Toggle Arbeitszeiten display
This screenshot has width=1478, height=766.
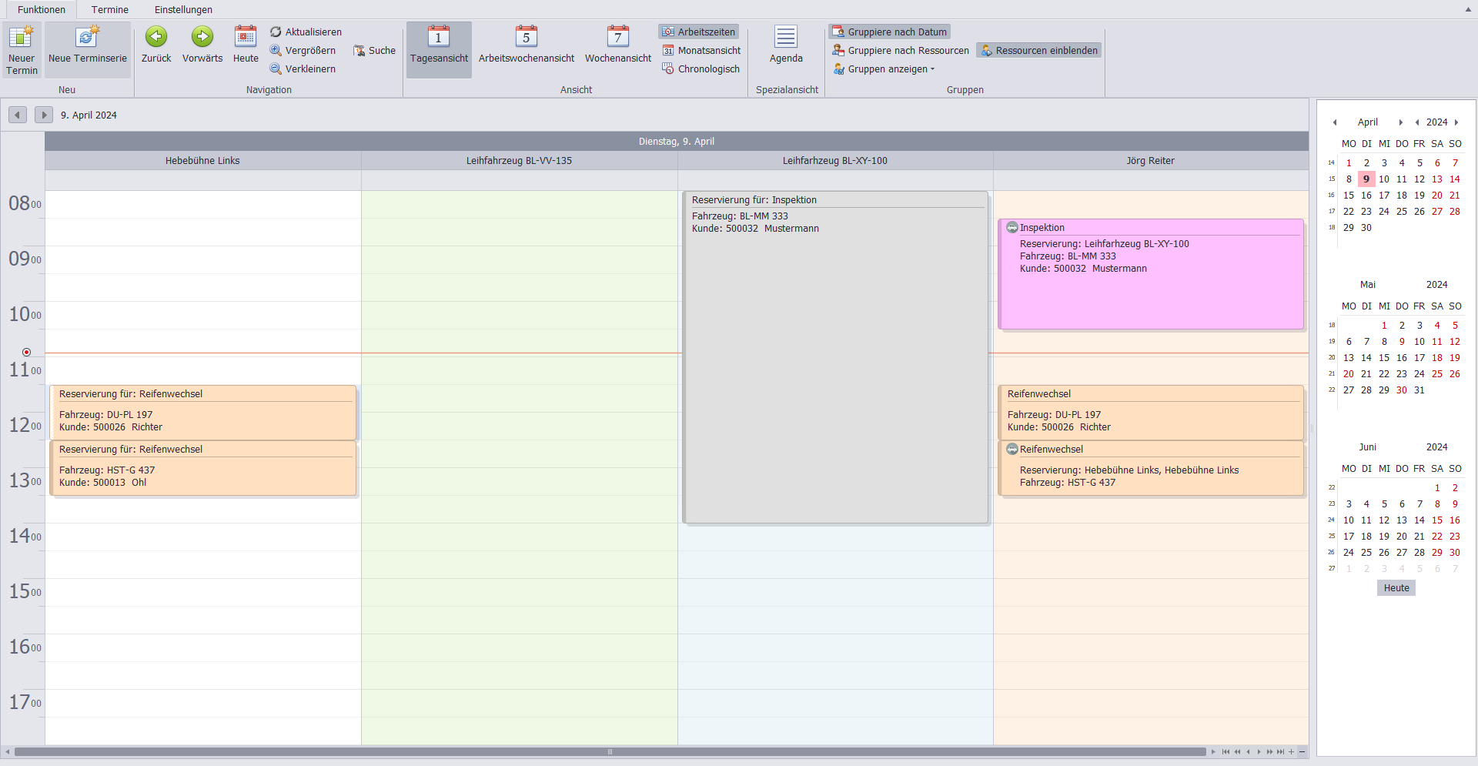[699, 32]
